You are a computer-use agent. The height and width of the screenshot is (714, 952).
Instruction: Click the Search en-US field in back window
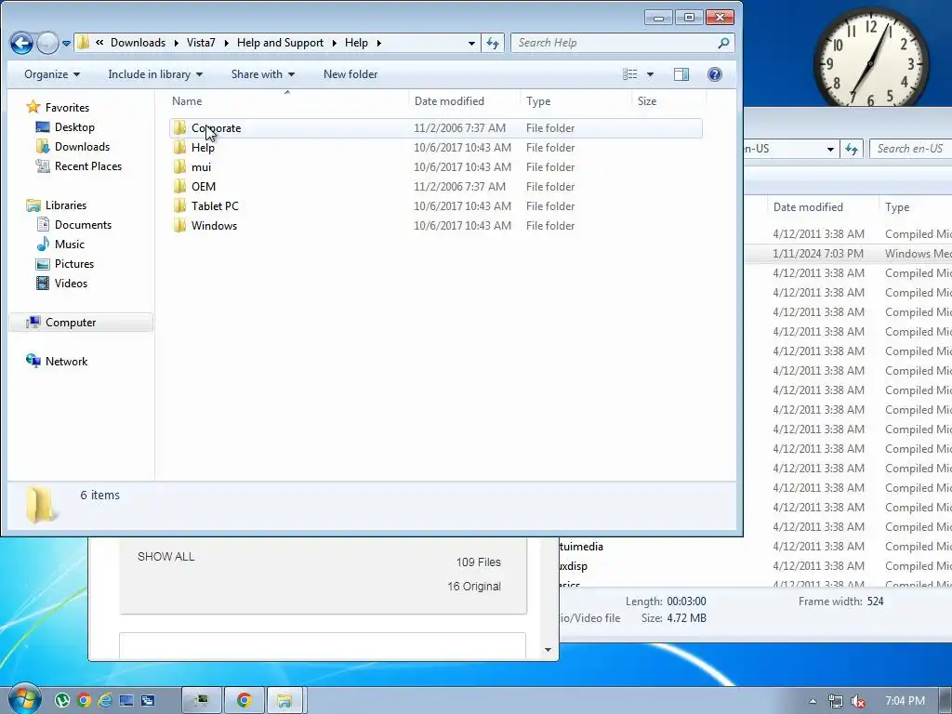click(911, 149)
